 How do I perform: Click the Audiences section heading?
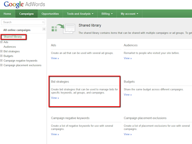131,45
